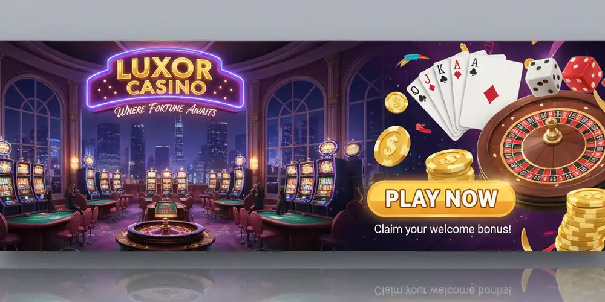
Task: Click the tall gold coin stack at right
Action: (x=580, y=220)
